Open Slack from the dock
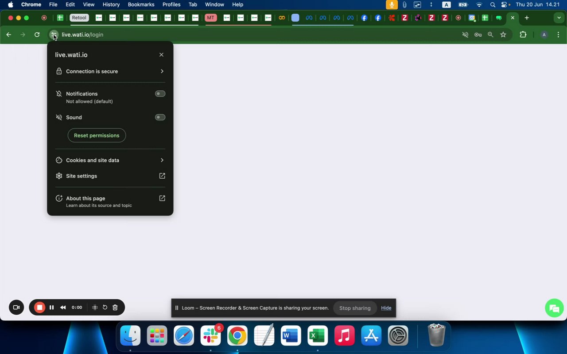567x354 pixels. coord(210,336)
